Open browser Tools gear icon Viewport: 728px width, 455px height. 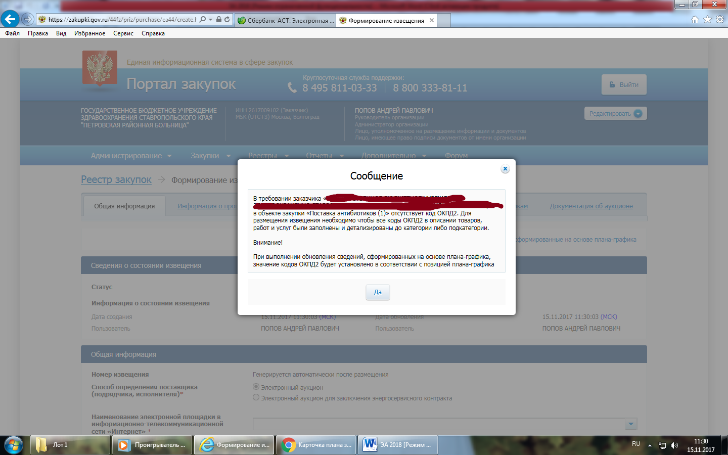click(x=719, y=20)
